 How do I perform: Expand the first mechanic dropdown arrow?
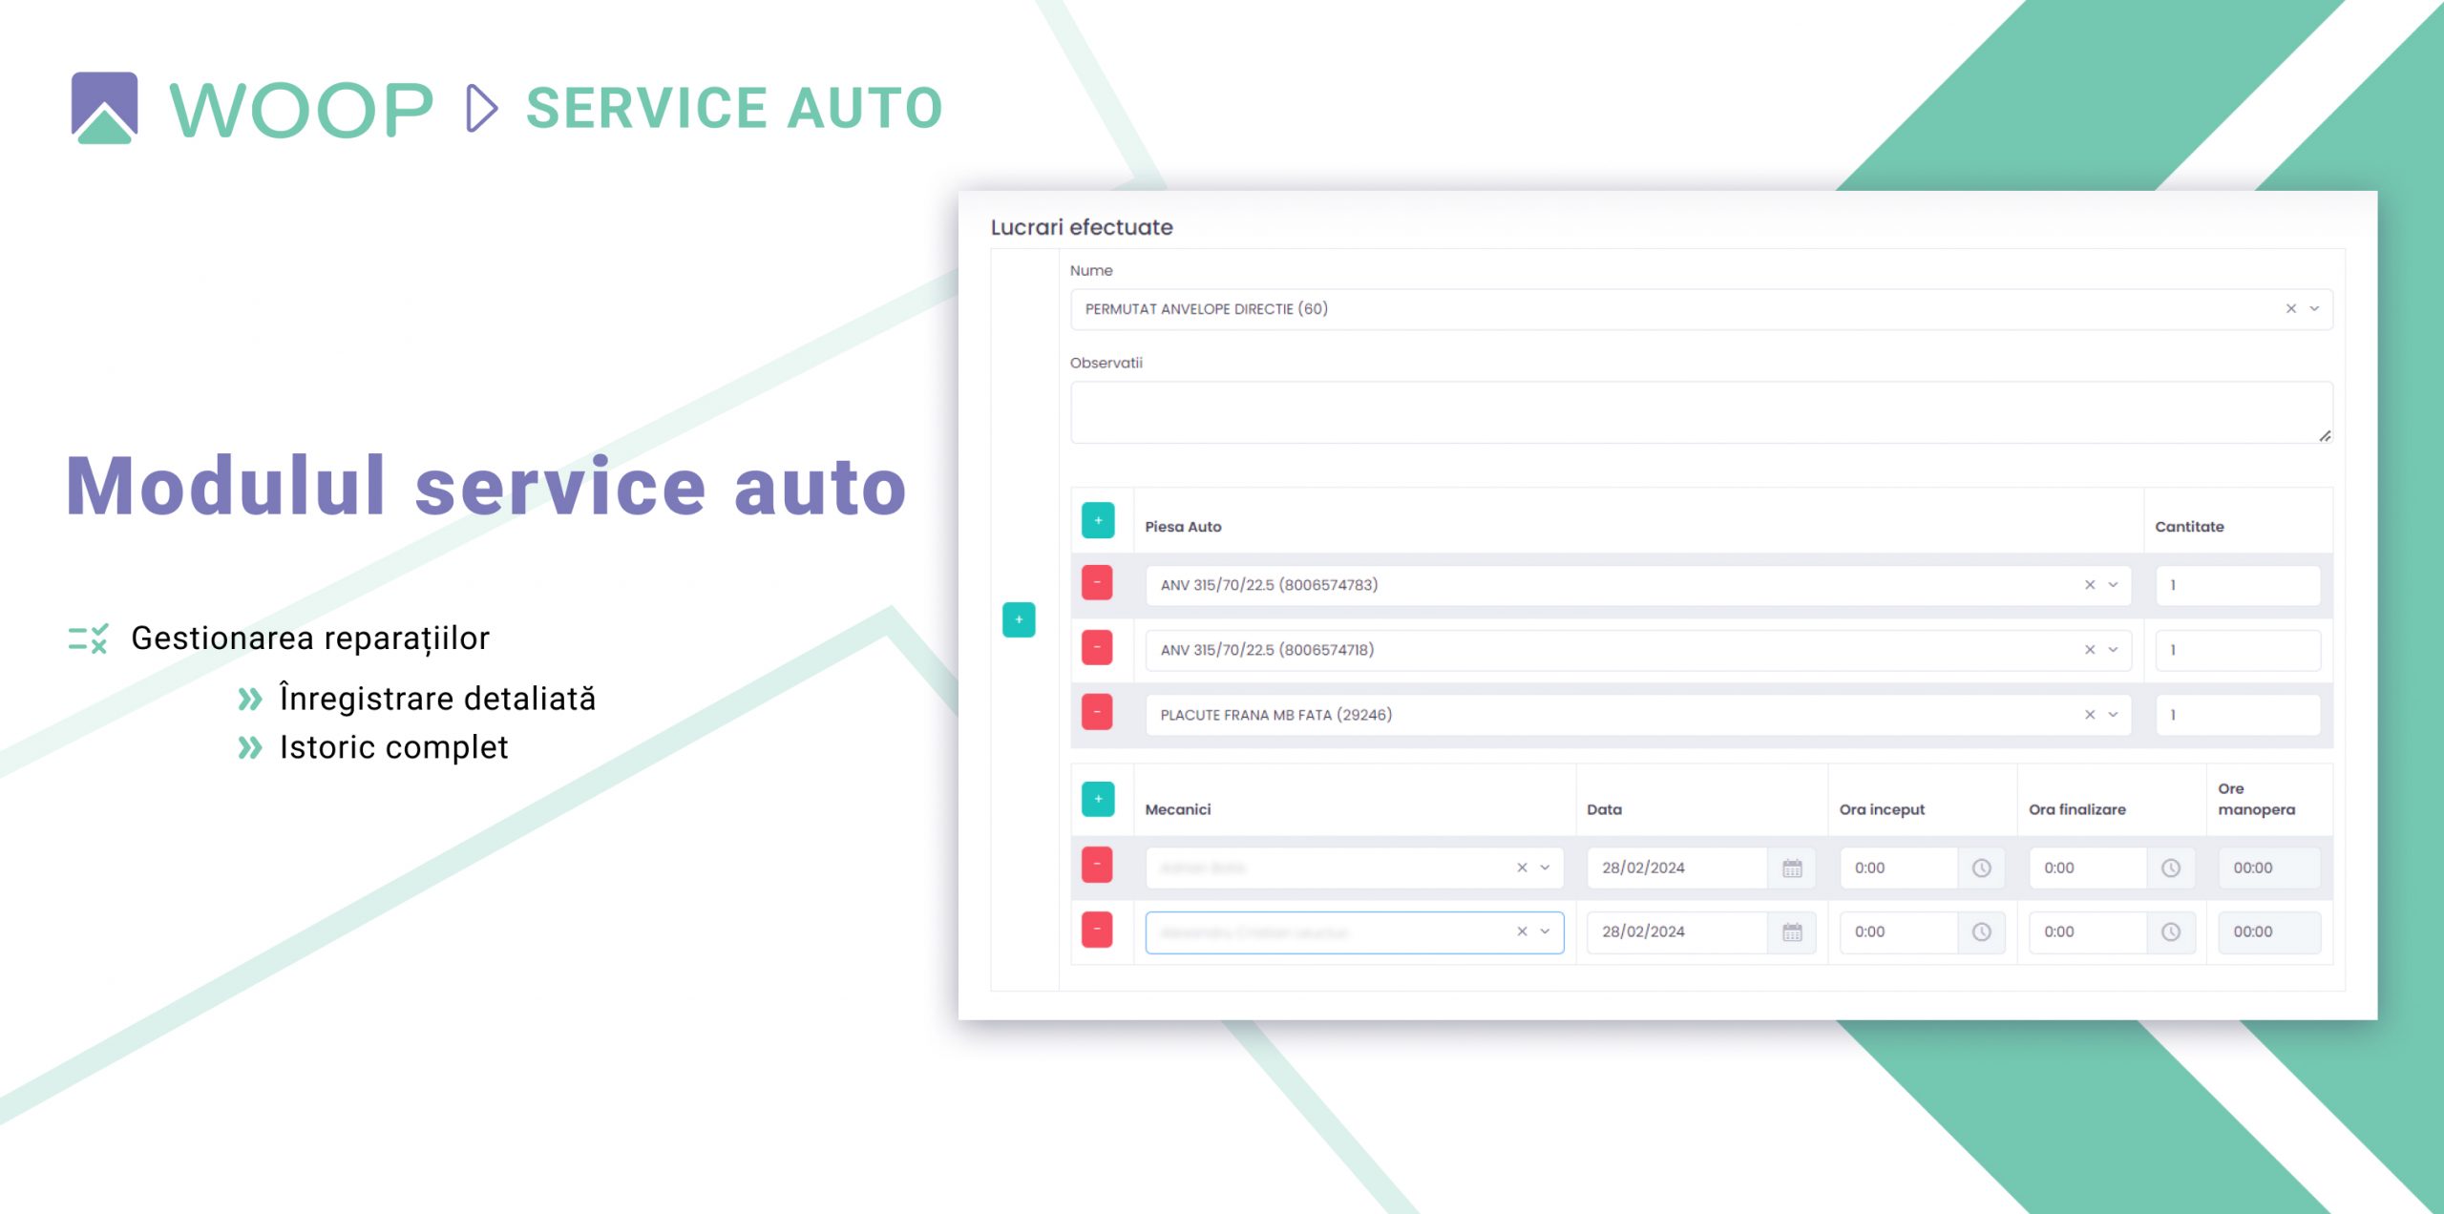[x=1546, y=868]
